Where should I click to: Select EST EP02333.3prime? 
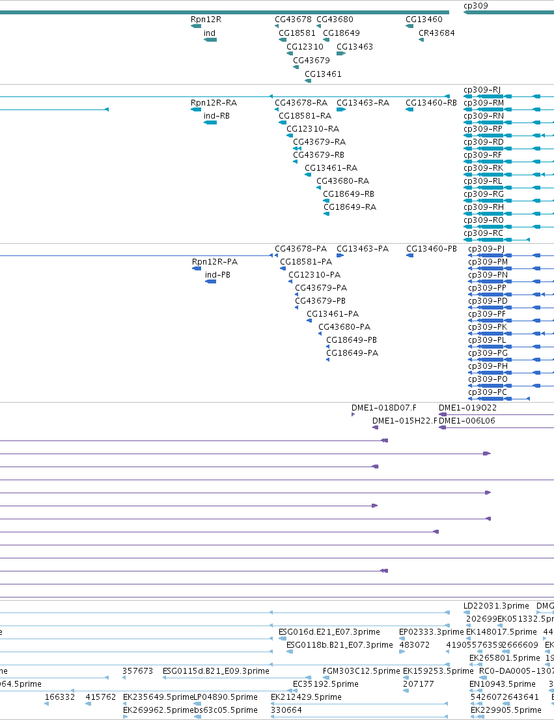click(x=402, y=639)
